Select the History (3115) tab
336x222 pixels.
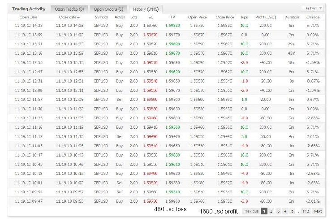(145, 9)
